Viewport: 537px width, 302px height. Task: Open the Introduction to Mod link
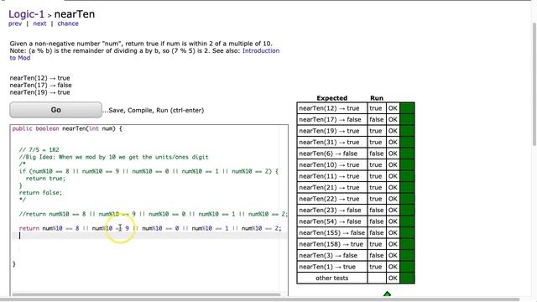pos(261,50)
